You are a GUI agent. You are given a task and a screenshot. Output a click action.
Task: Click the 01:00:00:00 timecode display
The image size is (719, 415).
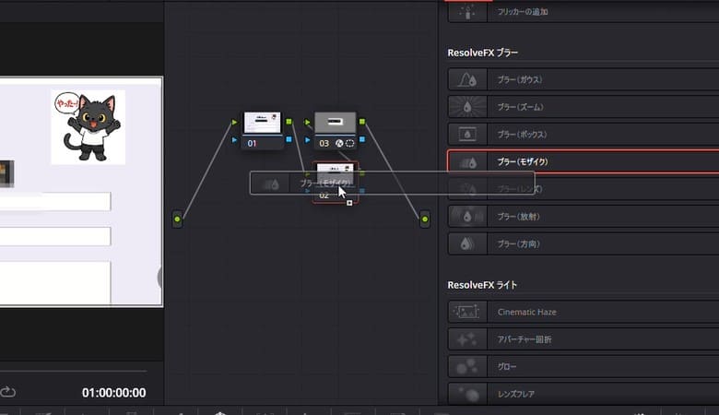click(x=115, y=392)
